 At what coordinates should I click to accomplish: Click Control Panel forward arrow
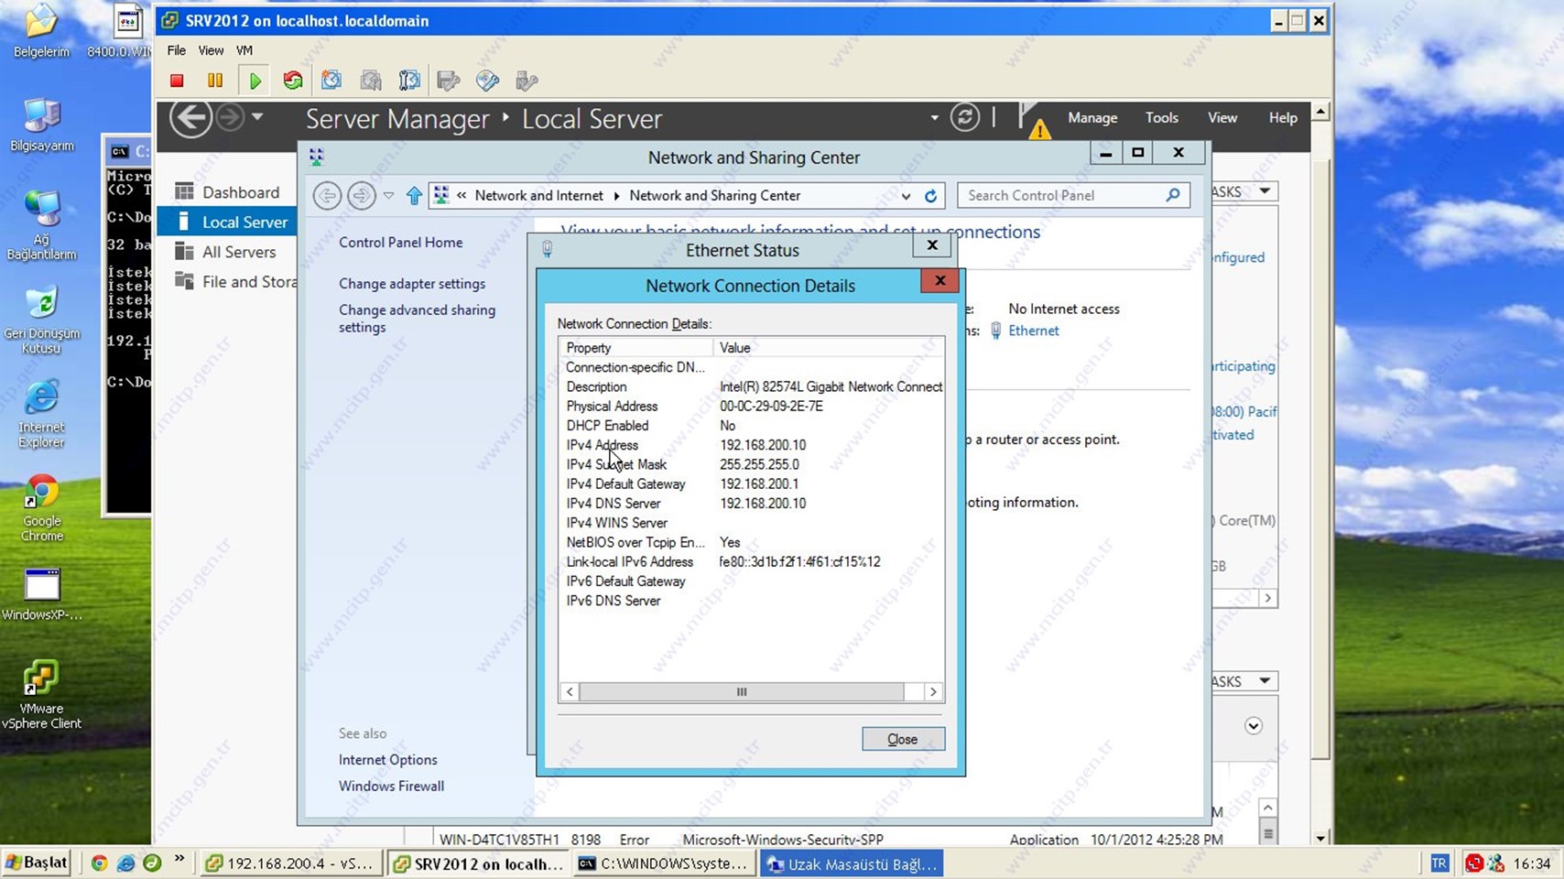click(361, 195)
